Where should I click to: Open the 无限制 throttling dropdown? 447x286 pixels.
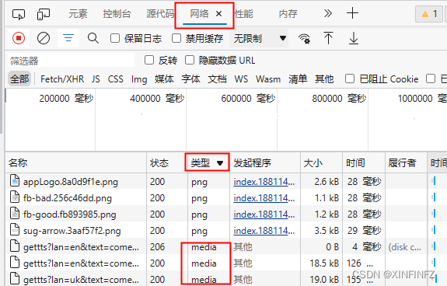[259, 38]
